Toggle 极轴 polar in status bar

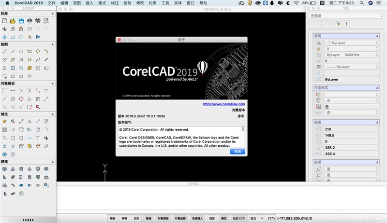(x=149, y=218)
